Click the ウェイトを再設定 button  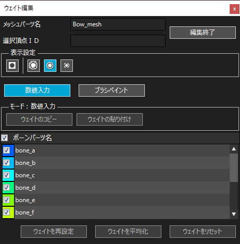54,232
